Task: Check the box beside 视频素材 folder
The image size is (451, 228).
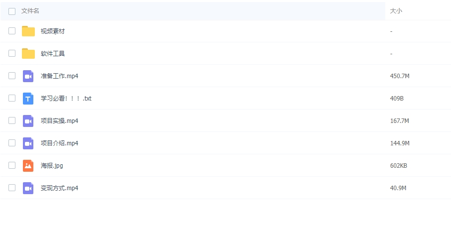Action: (12, 31)
